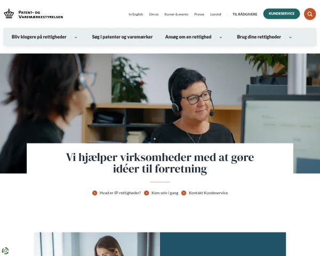Click the crown logo of Patent- og Varemærkestyrelsen
The width and height of the screenshot is (320, 256).
9,14
